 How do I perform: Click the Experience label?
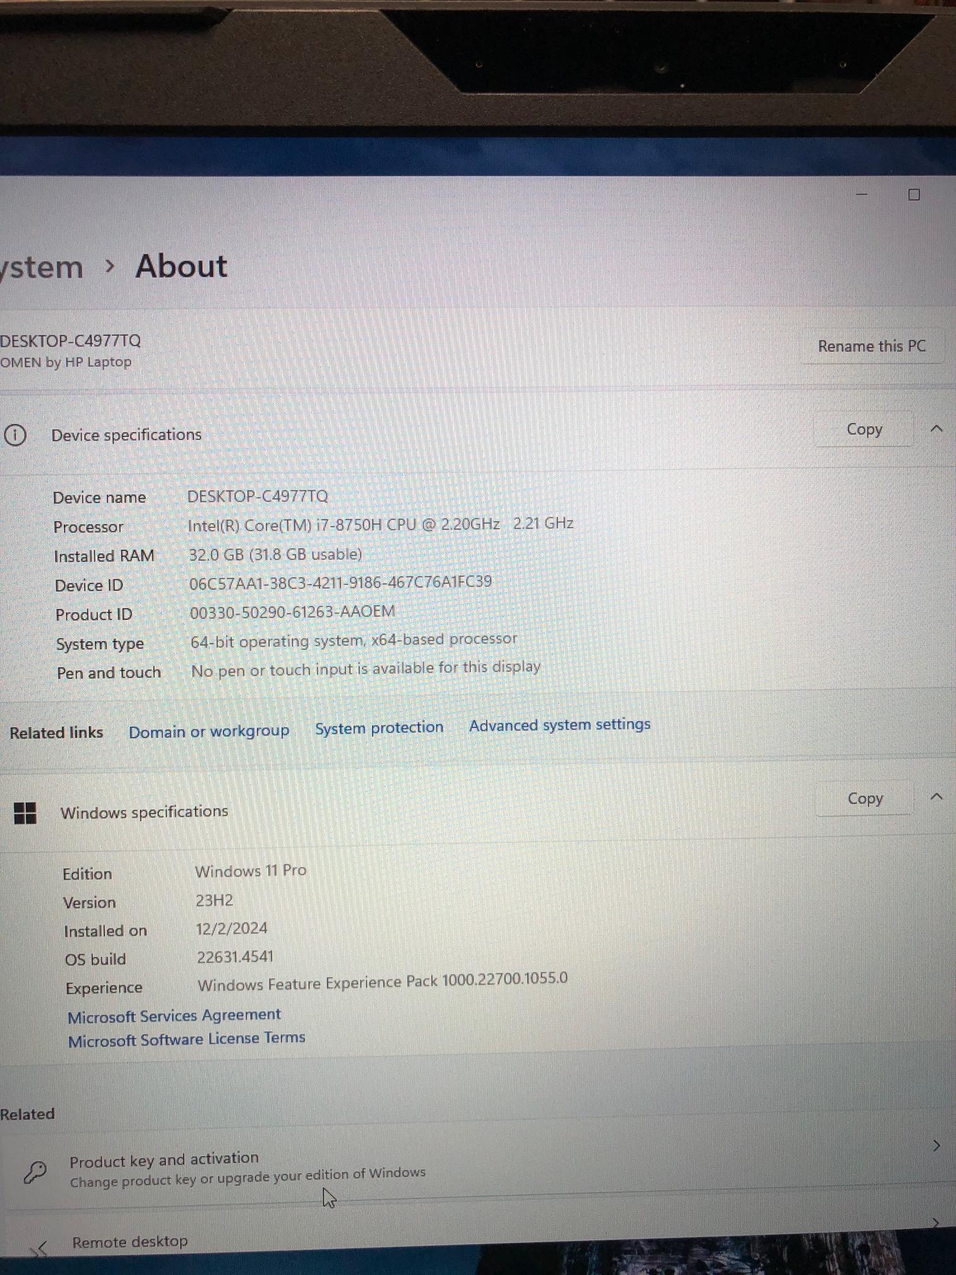104,989
